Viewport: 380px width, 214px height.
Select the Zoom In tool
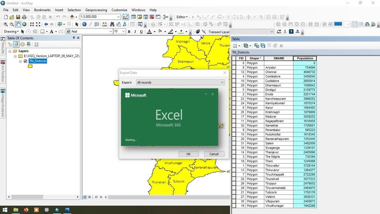pos(6,24)
